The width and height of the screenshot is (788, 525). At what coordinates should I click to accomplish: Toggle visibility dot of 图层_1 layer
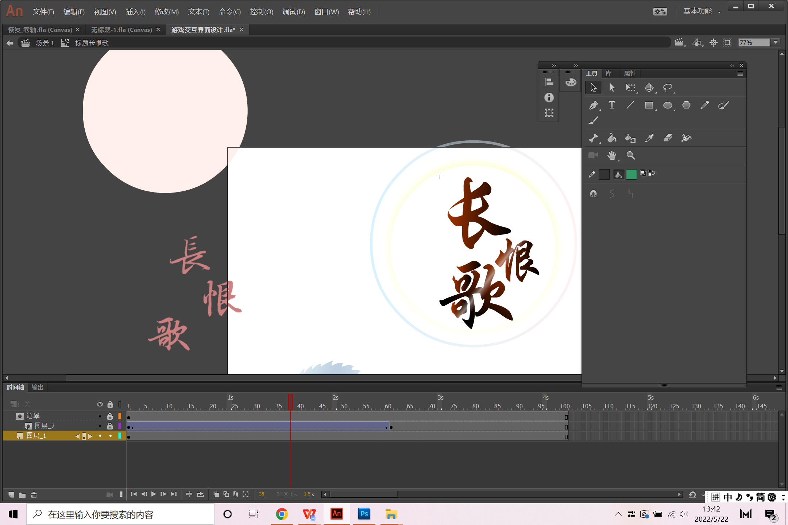point(100,436)
